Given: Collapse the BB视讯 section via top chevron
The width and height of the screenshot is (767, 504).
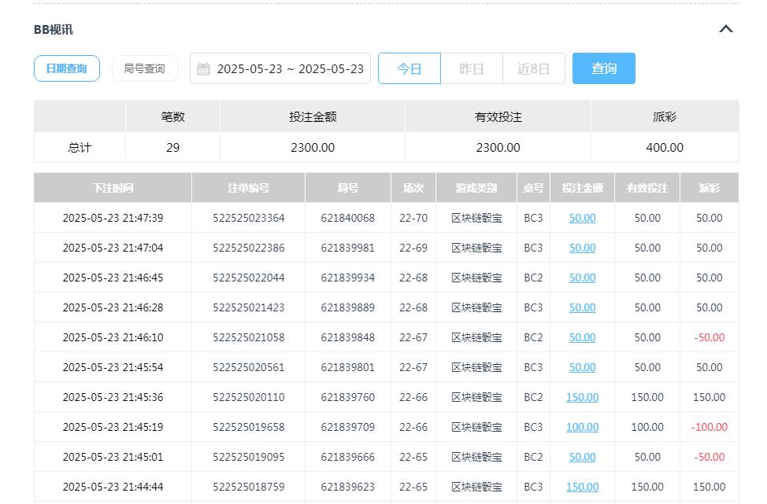Looking at the screenshot, I should (725, 28).
